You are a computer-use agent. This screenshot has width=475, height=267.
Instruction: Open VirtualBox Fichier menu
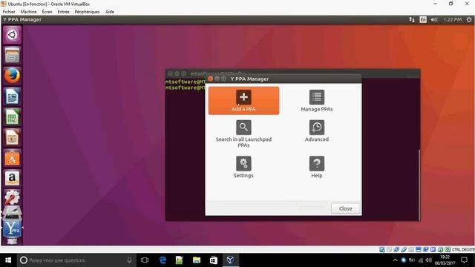click(9, 12)
